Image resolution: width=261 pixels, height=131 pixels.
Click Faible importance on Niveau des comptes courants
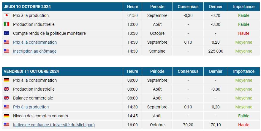point(244,116)
